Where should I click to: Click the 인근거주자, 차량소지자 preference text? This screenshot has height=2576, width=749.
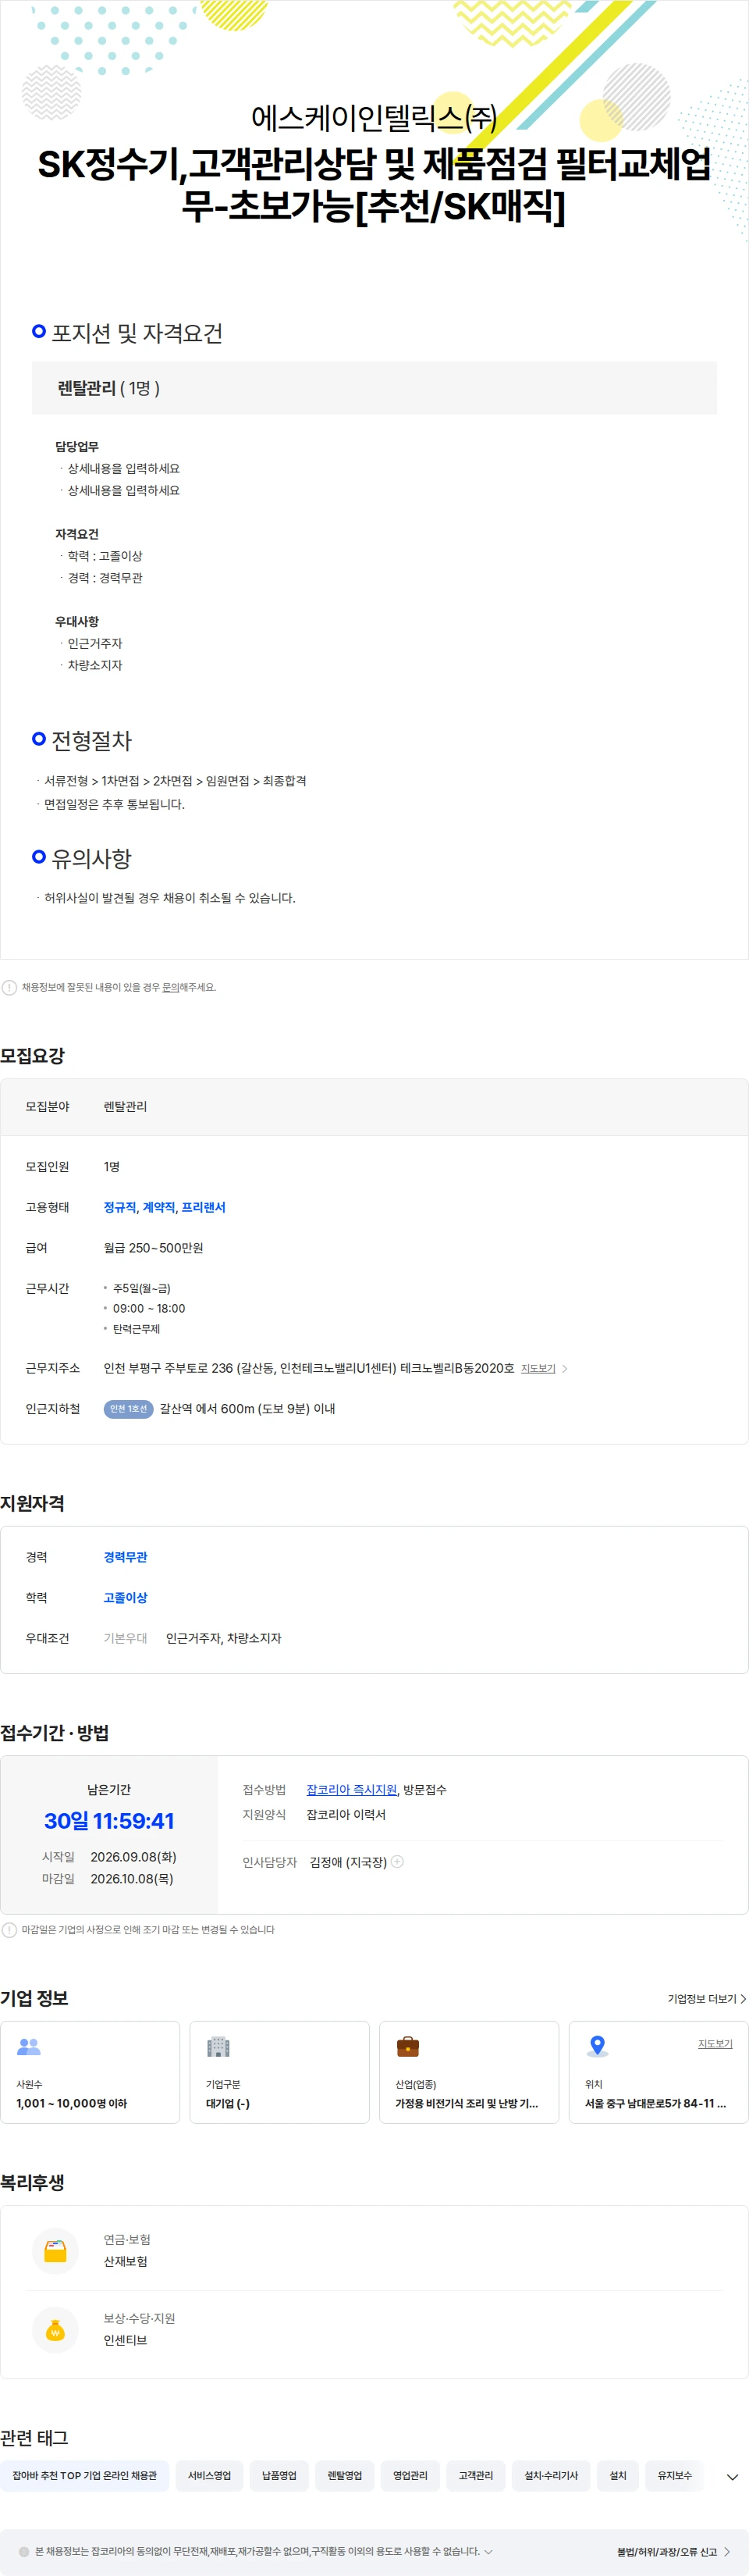(x=224, y=1638)
